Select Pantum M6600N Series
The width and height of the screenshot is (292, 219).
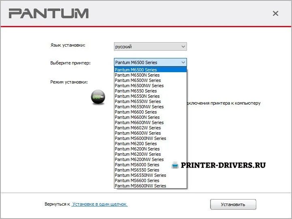[150, 117]
